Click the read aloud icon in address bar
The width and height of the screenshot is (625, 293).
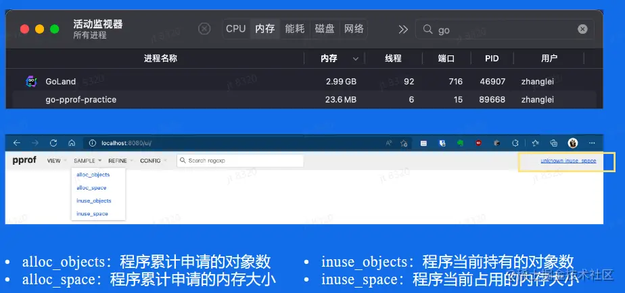[x=389, y=143]
